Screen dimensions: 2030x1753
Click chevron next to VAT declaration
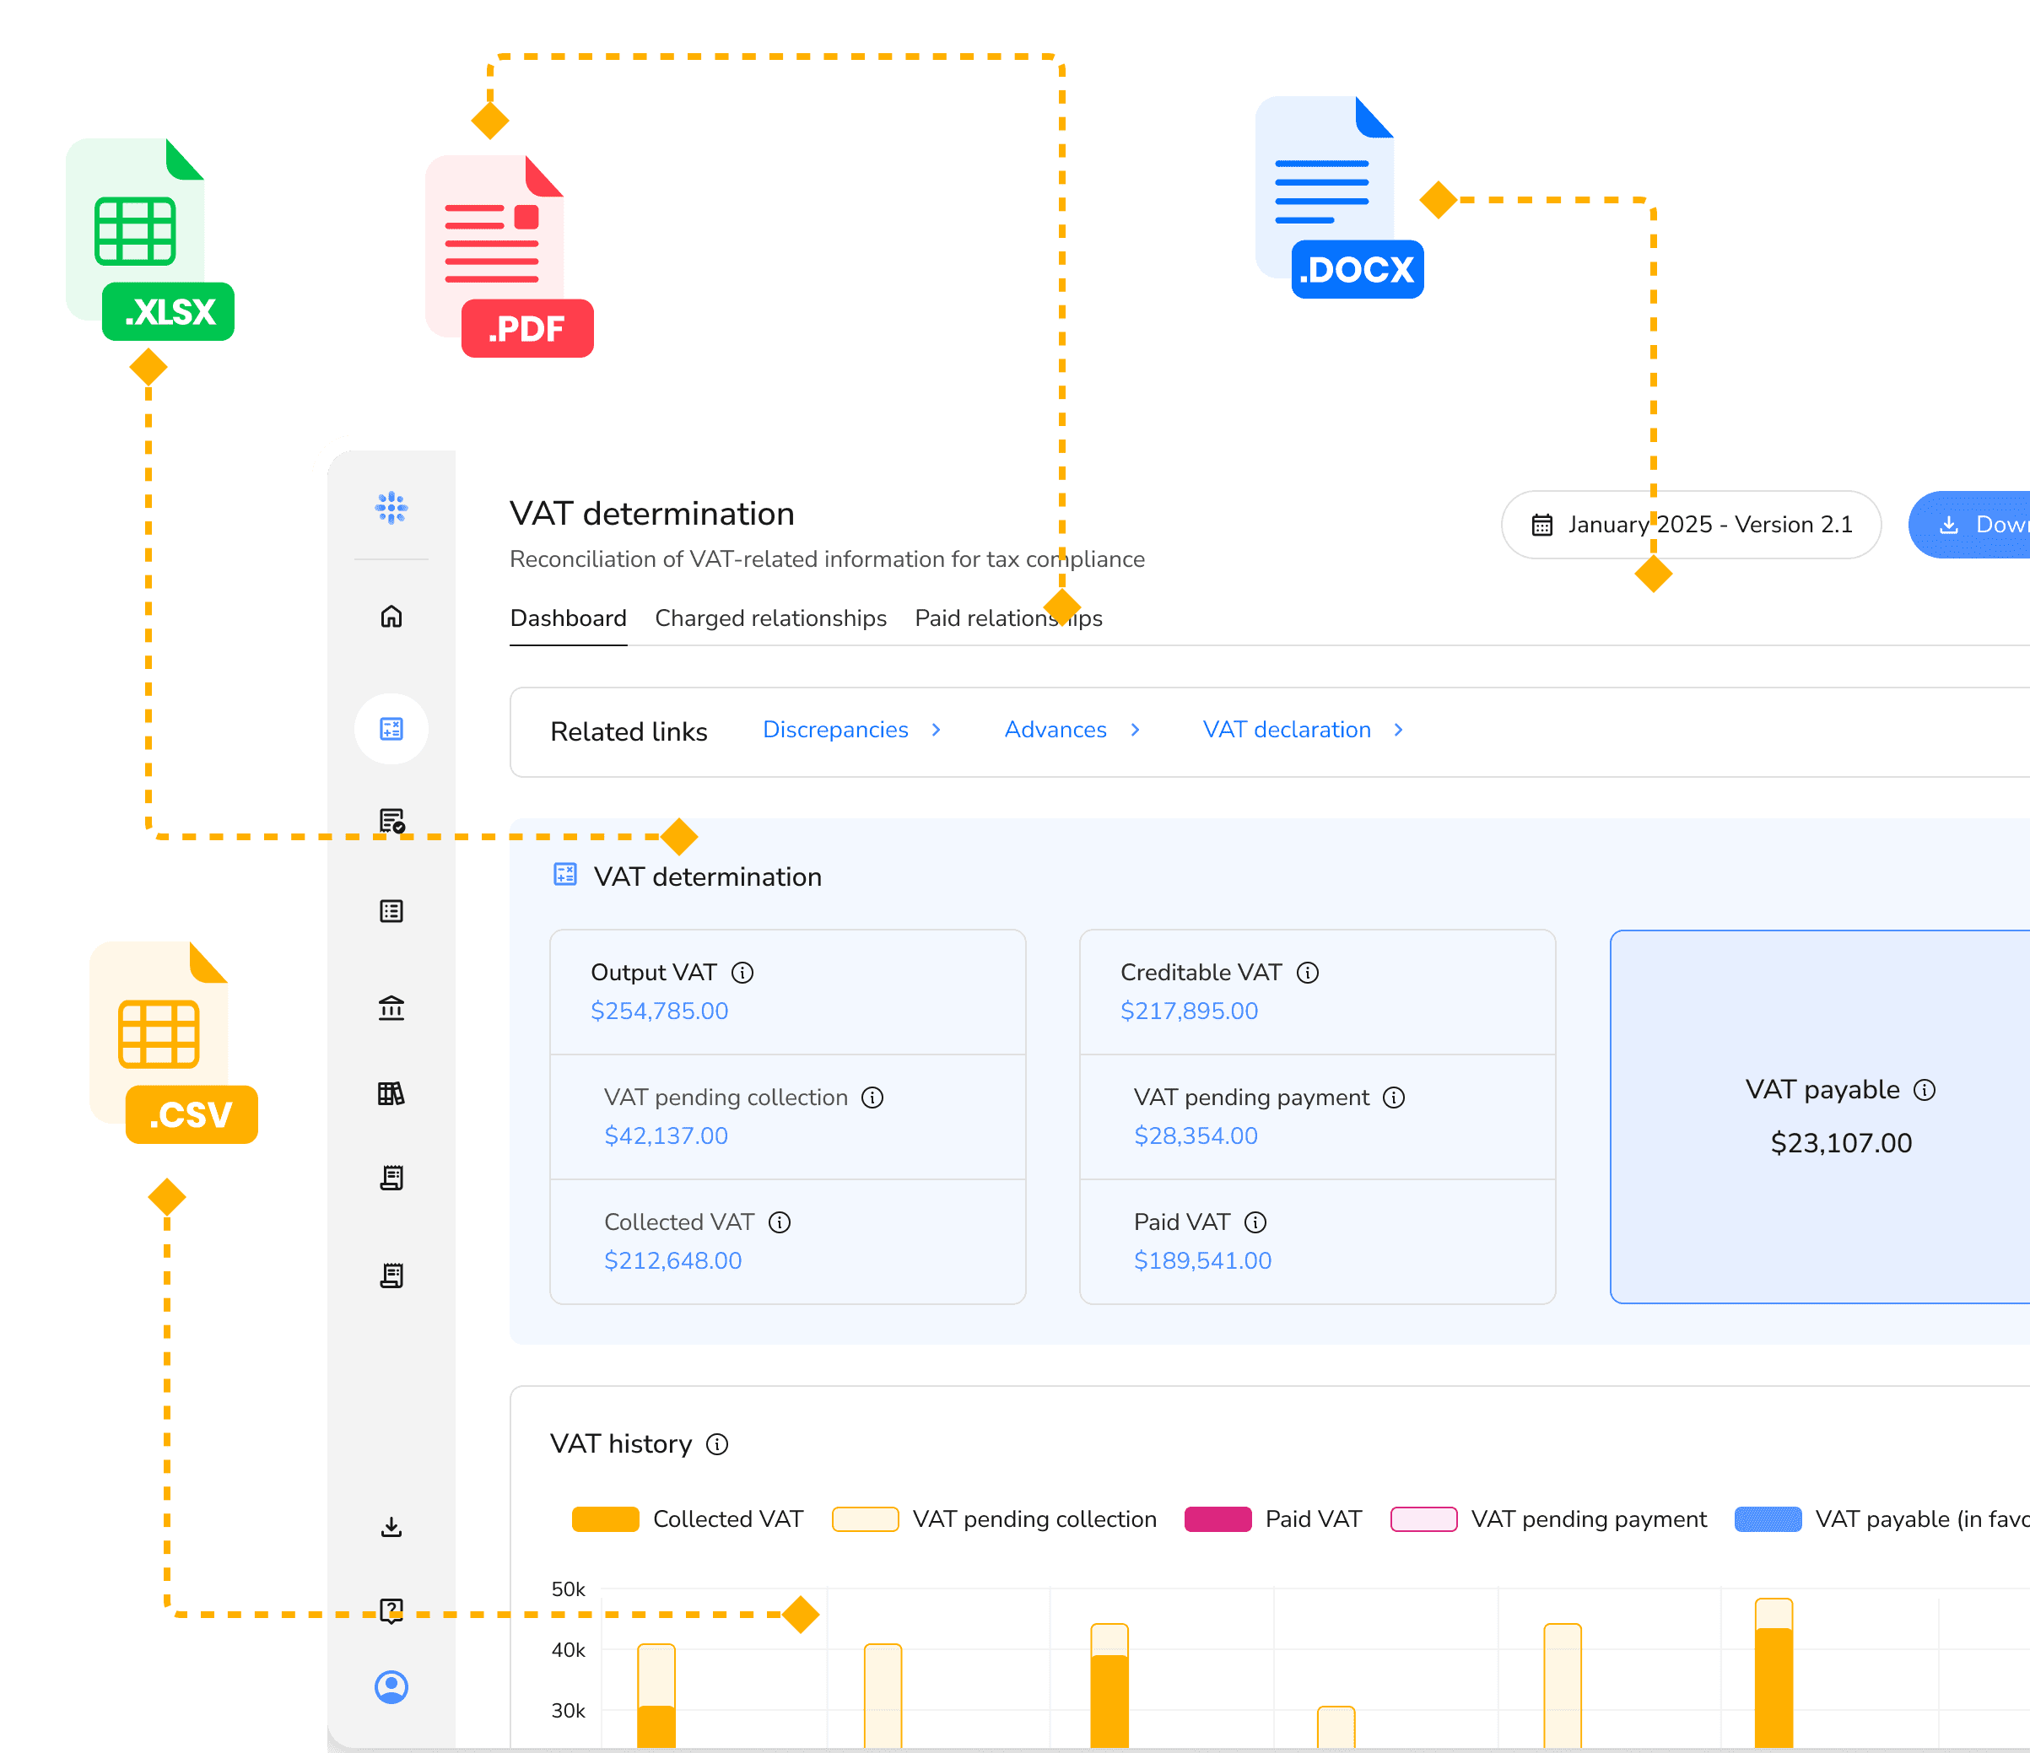click(1398, 730)
